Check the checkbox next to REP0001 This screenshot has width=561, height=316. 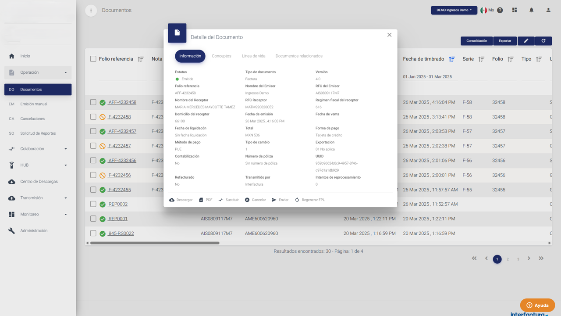pyautogui.click(x=93, y=219)
